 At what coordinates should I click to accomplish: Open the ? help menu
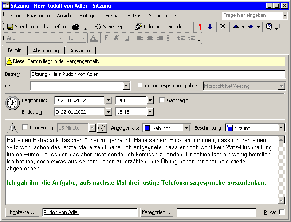coord(175,16)
